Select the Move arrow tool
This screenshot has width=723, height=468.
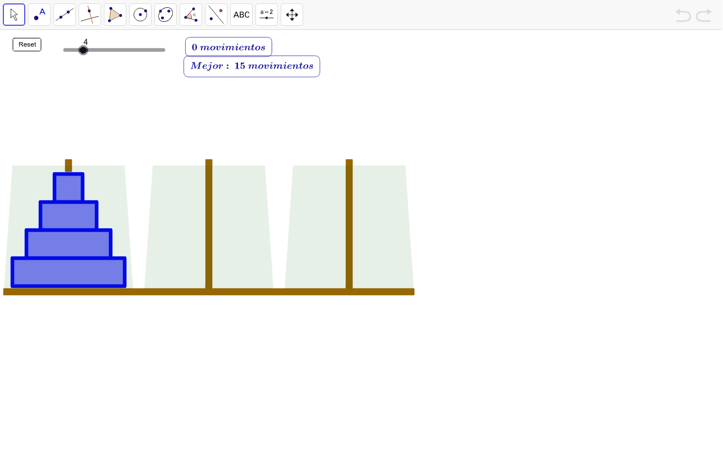[x=14, y=15]
